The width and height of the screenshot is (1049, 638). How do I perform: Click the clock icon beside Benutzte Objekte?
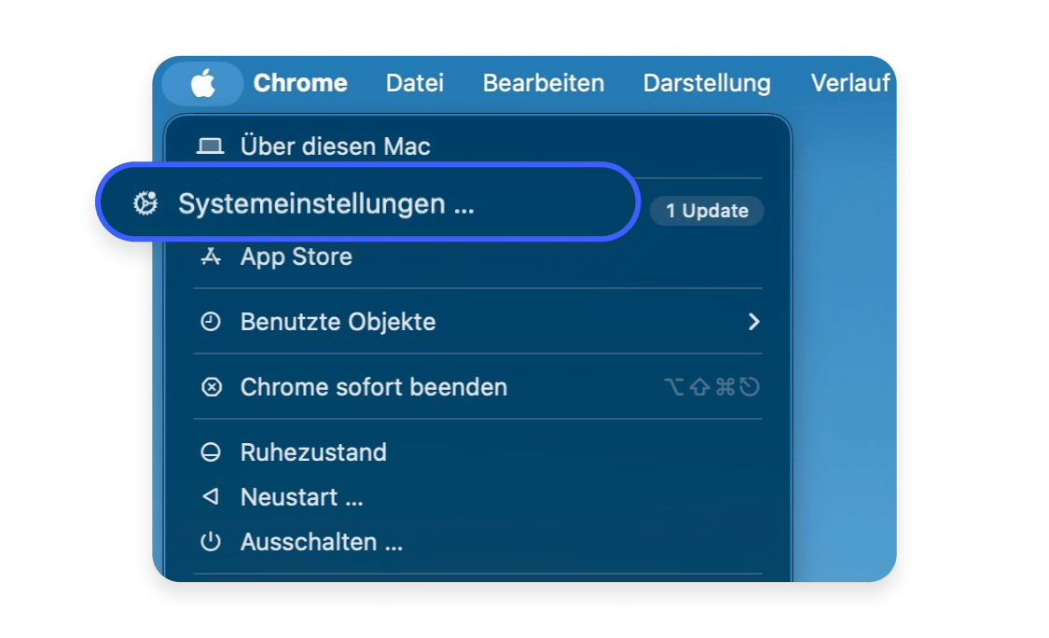[212, 322]
